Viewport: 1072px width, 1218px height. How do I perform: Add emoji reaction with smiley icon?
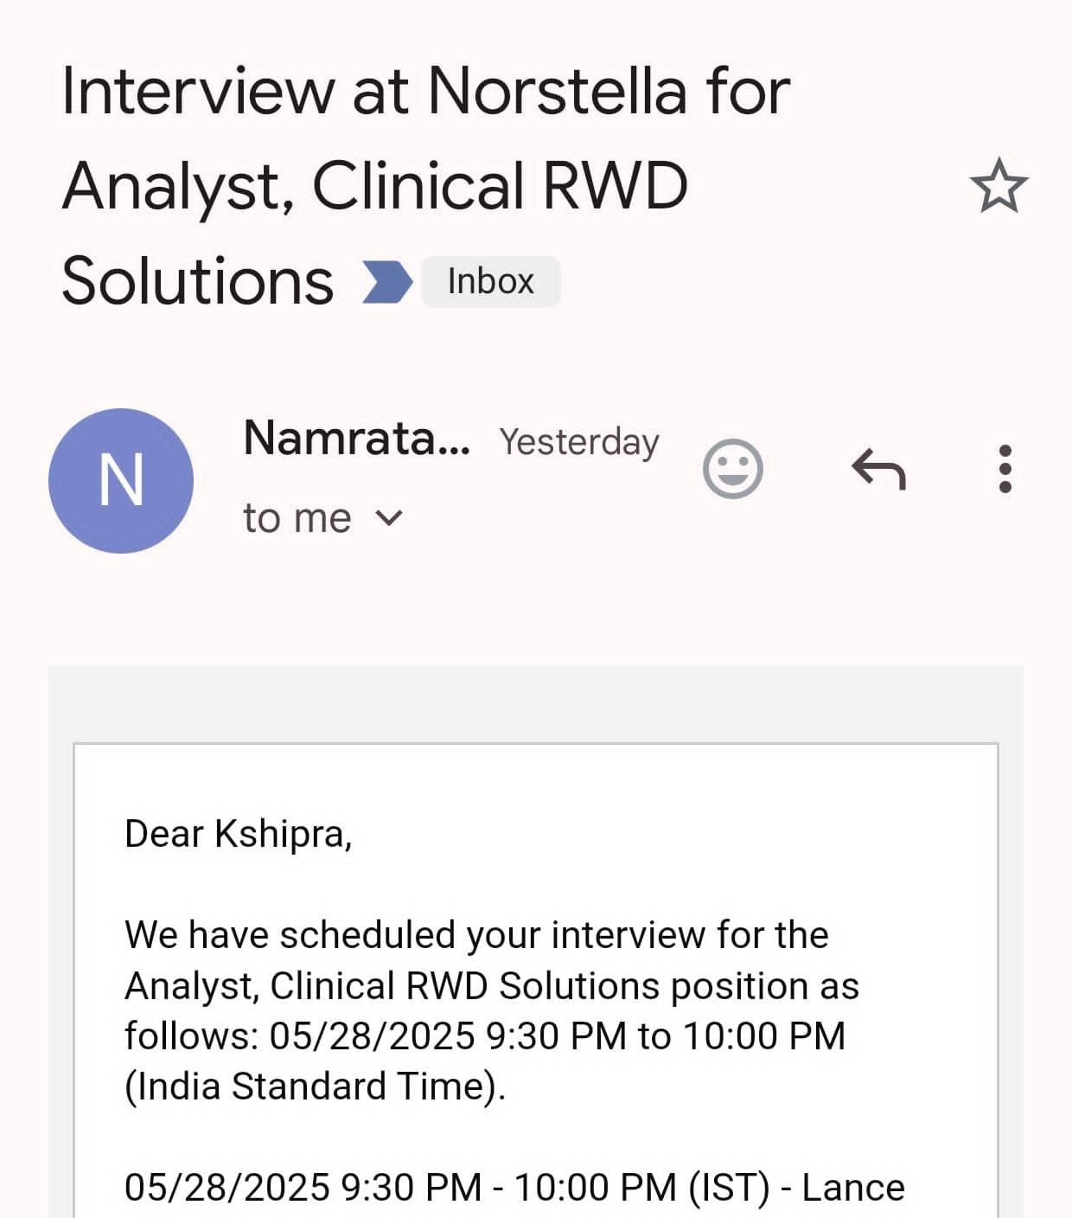click(x=732, y=469)
